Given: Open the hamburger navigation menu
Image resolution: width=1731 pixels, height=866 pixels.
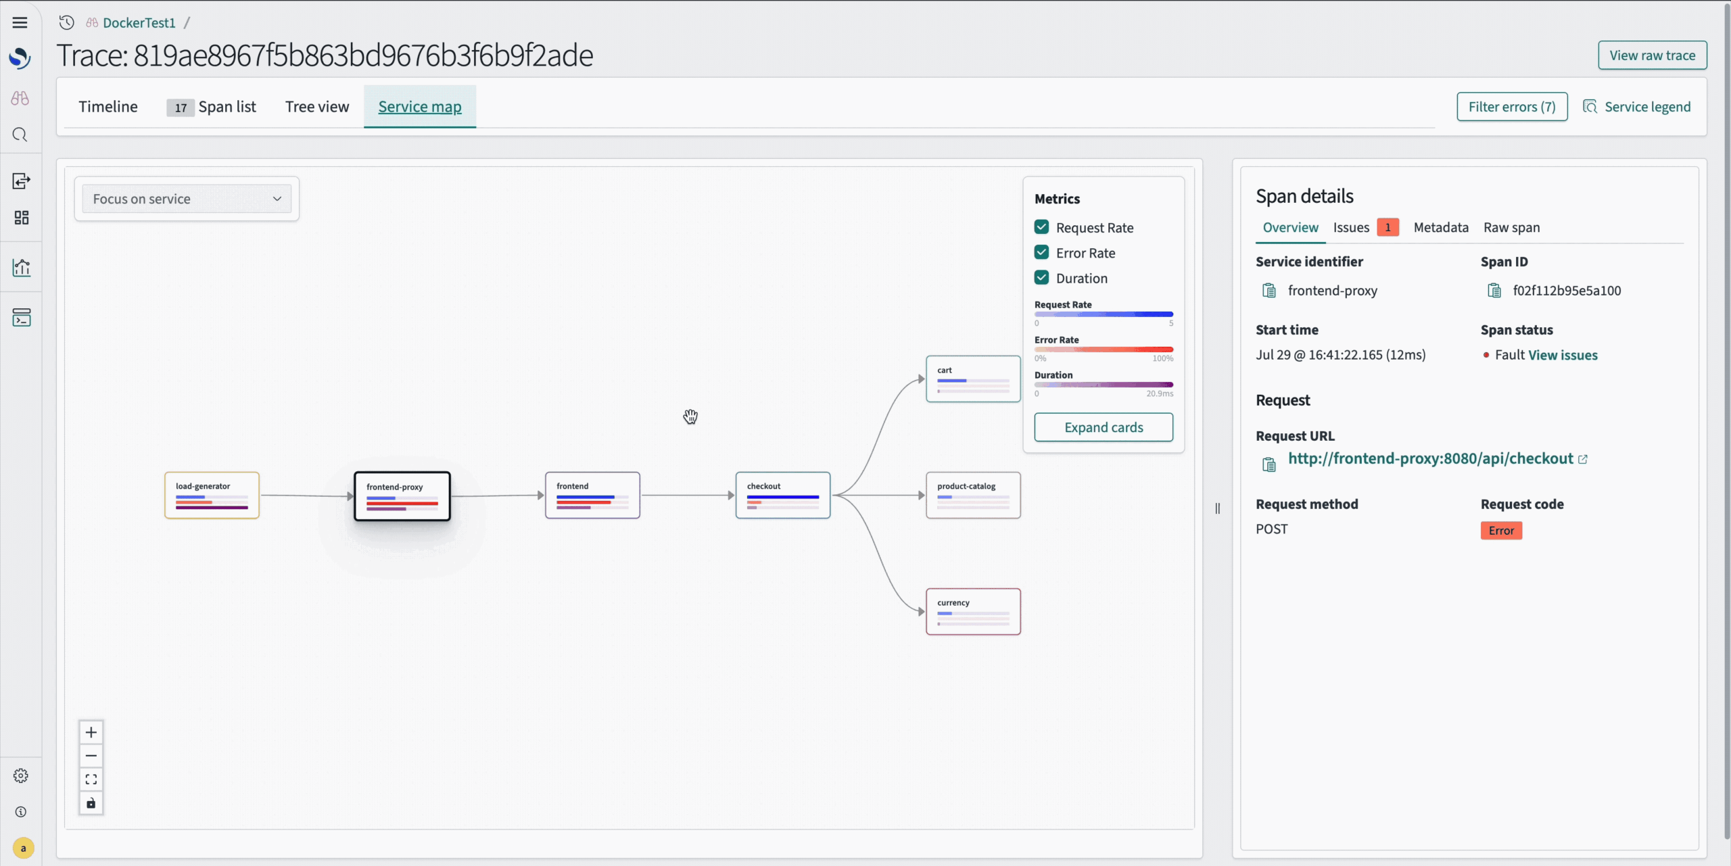Looking at the screenshot, I should point(20,23).
